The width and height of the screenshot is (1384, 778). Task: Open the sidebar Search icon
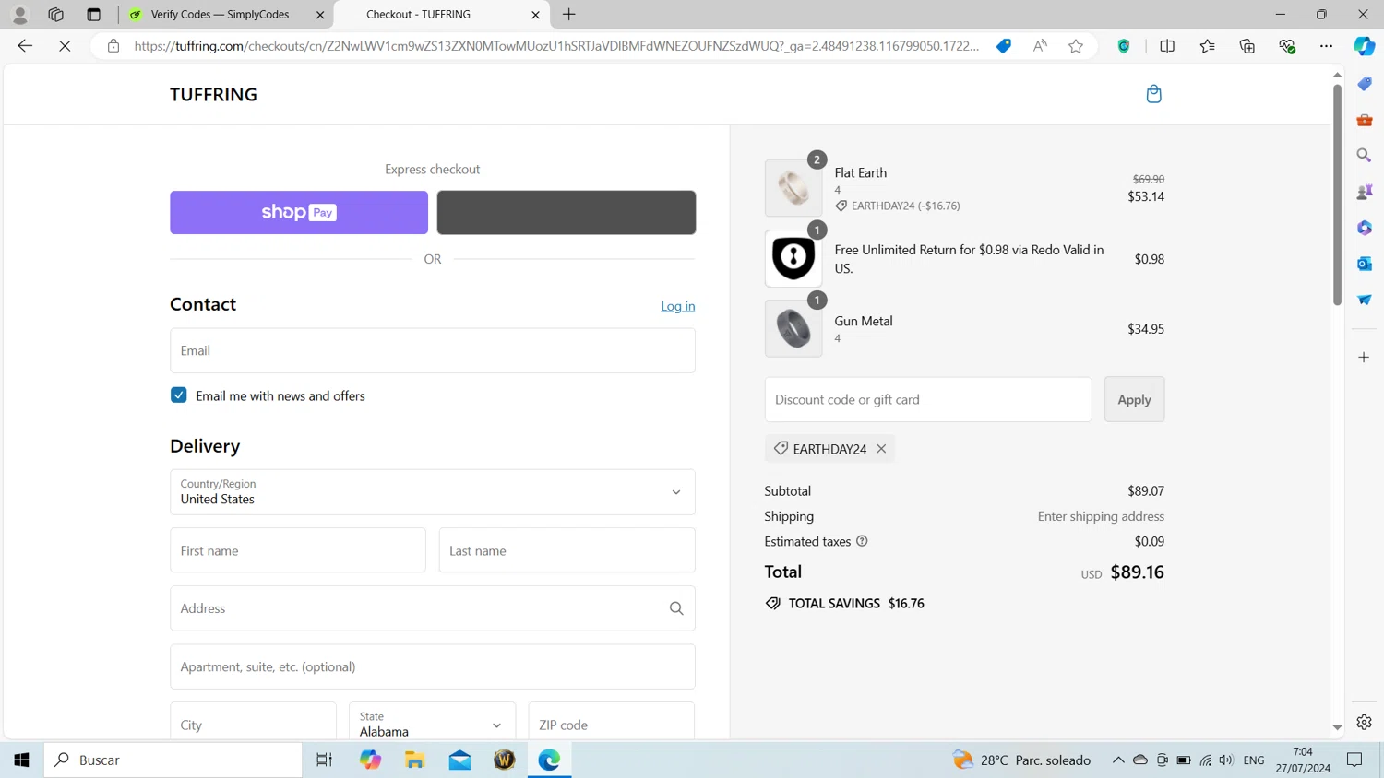(1364, 156)
